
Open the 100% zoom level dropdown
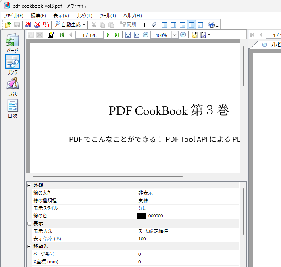tap(175, 35)
